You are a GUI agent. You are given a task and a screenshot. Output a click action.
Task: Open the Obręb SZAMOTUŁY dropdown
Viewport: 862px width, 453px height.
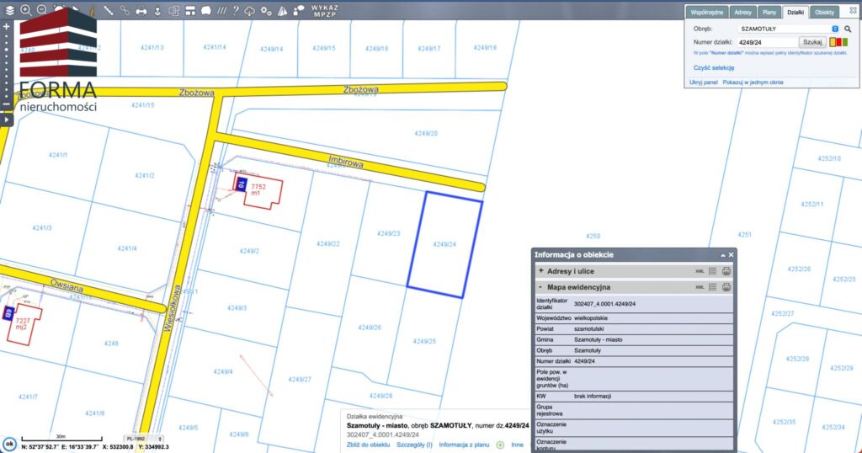coord(834,29)
